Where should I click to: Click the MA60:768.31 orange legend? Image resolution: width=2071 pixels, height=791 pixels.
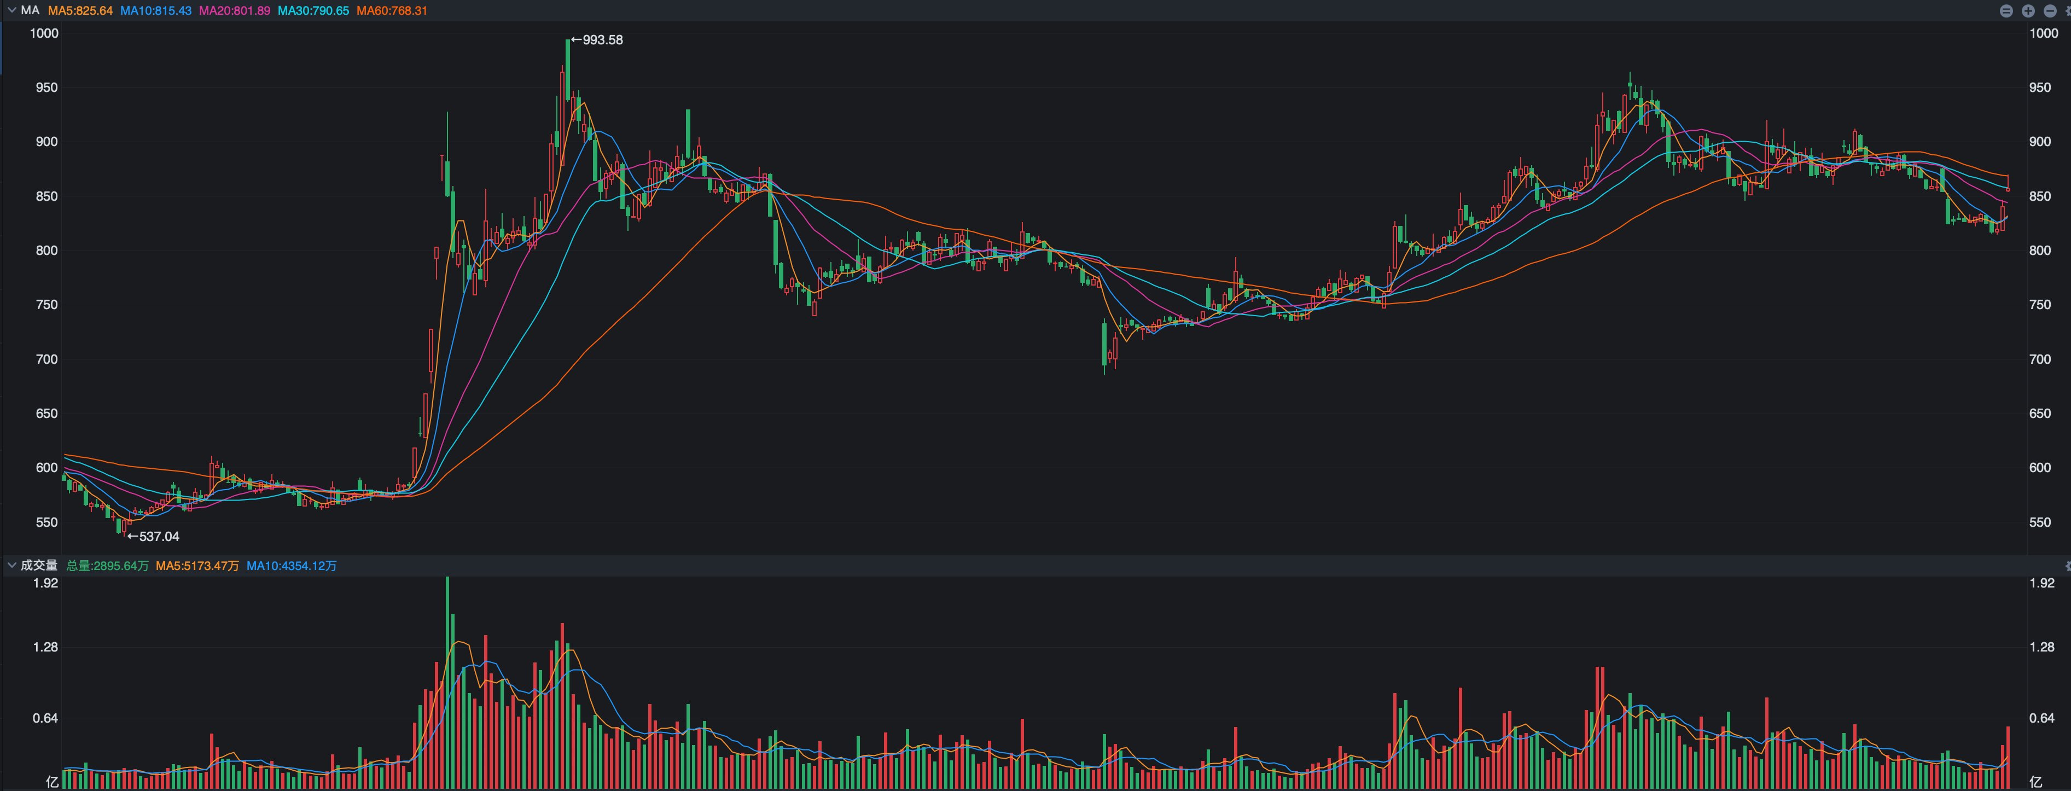click(x=392, y=10)
